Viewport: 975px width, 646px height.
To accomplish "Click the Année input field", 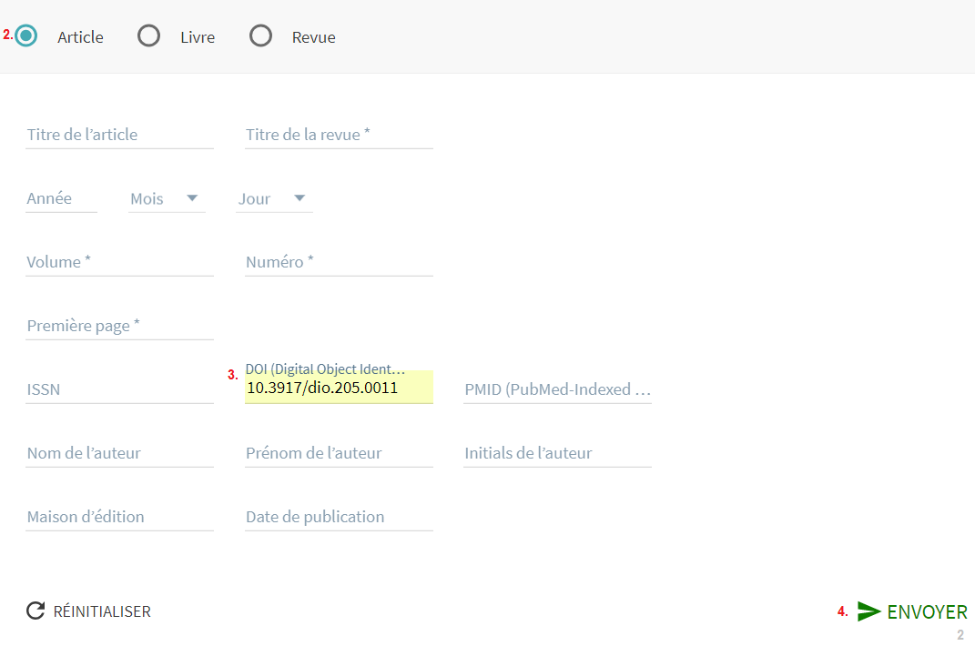I will (x=61, y=199).
